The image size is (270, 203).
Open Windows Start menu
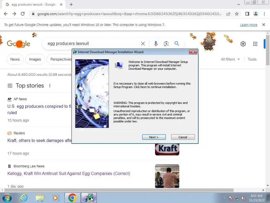pos(7,198)
